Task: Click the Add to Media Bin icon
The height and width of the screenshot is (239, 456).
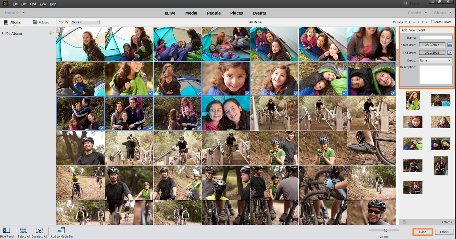Action: click(x=61, y=230)
